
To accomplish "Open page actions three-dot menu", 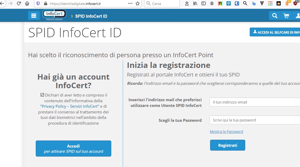I will [x=130, y=3].
